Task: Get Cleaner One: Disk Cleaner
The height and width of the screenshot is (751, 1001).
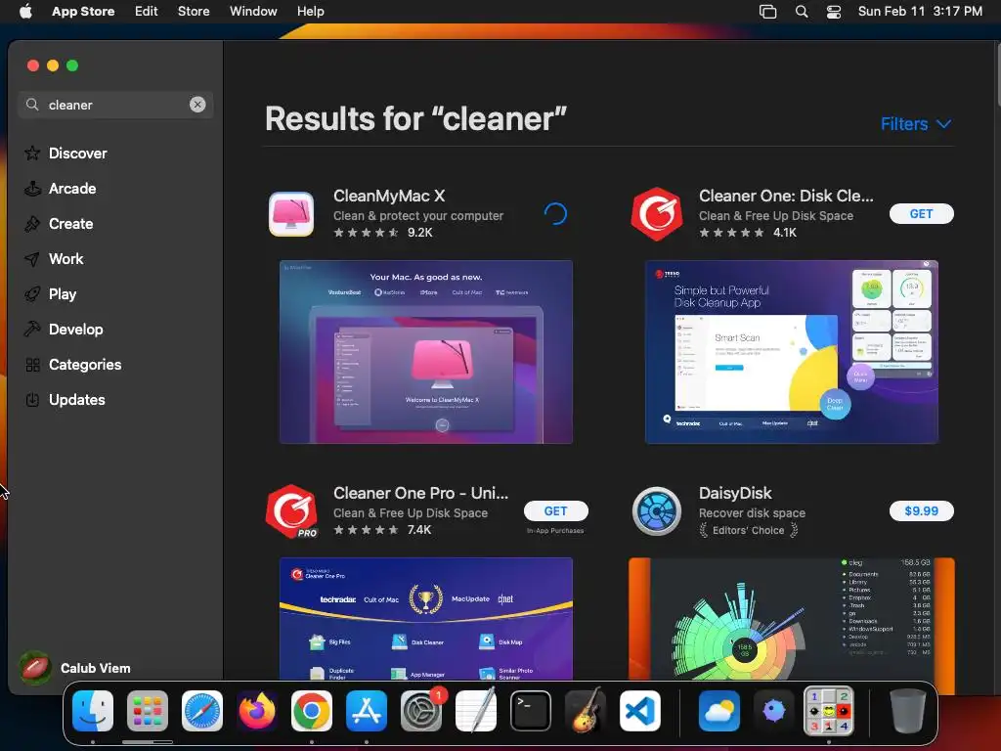Action: 921,214
